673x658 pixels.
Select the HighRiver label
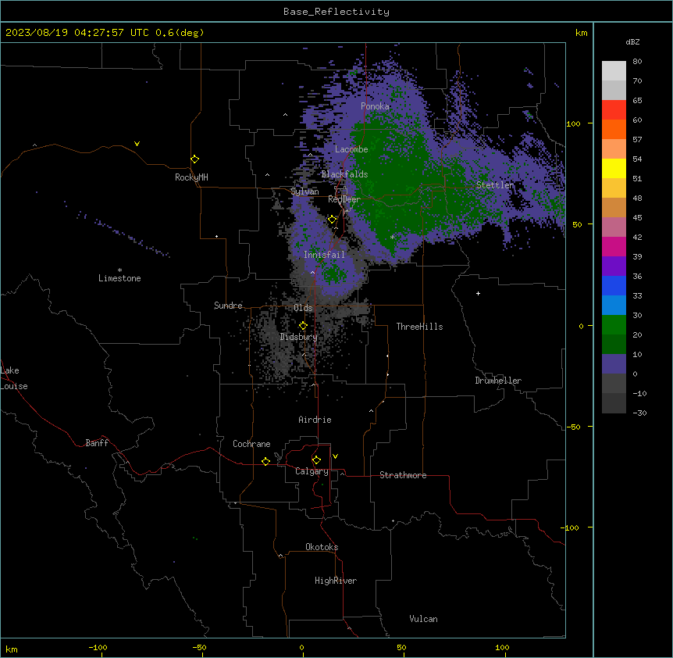tap(336, 581)
